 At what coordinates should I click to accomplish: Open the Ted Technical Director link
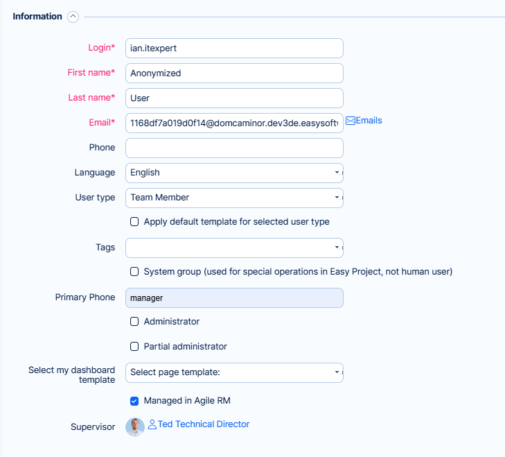(x=204, y=424)
